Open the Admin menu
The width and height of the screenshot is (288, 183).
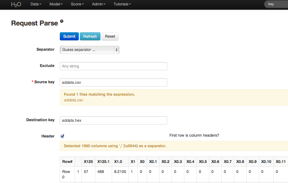pyautogui.click(x=99, y=4)
